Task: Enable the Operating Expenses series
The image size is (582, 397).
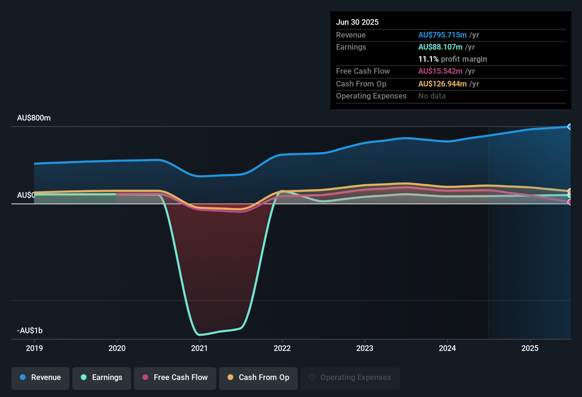Action: pos(350,378)
